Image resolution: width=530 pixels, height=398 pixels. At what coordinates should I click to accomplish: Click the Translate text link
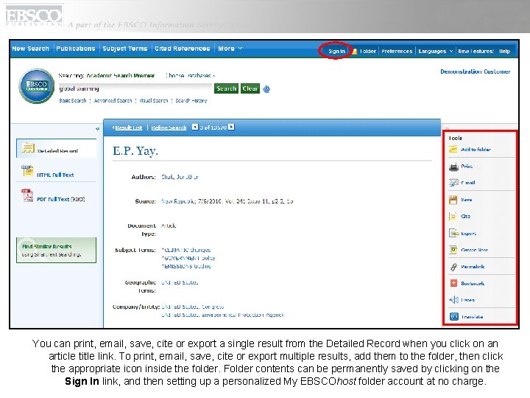pos(472,317)
